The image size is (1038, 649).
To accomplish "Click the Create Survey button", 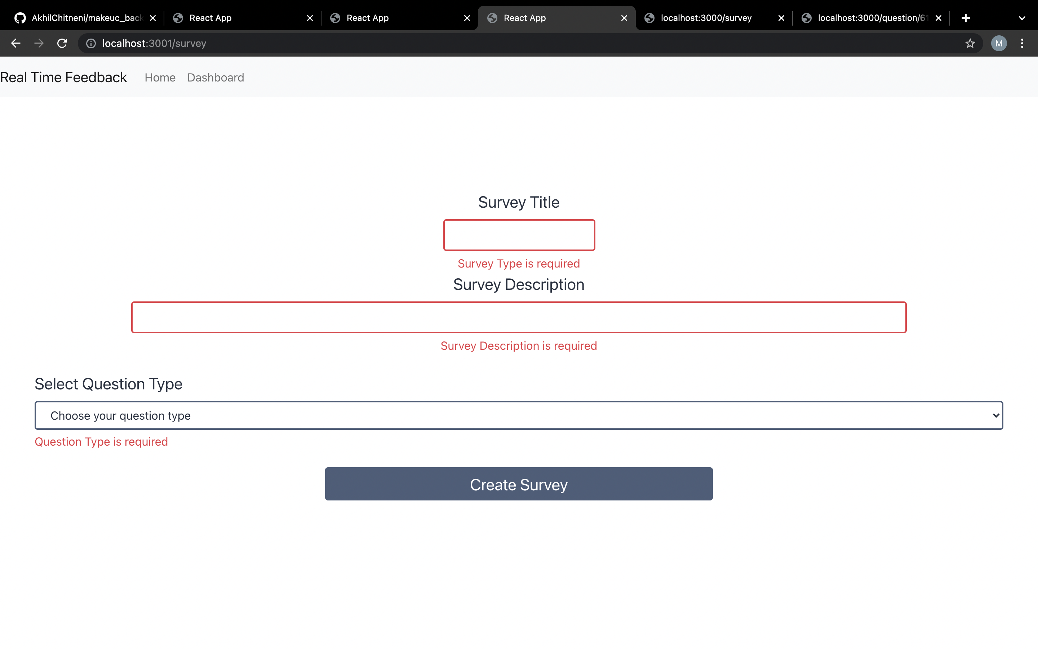I will [519, 484].
